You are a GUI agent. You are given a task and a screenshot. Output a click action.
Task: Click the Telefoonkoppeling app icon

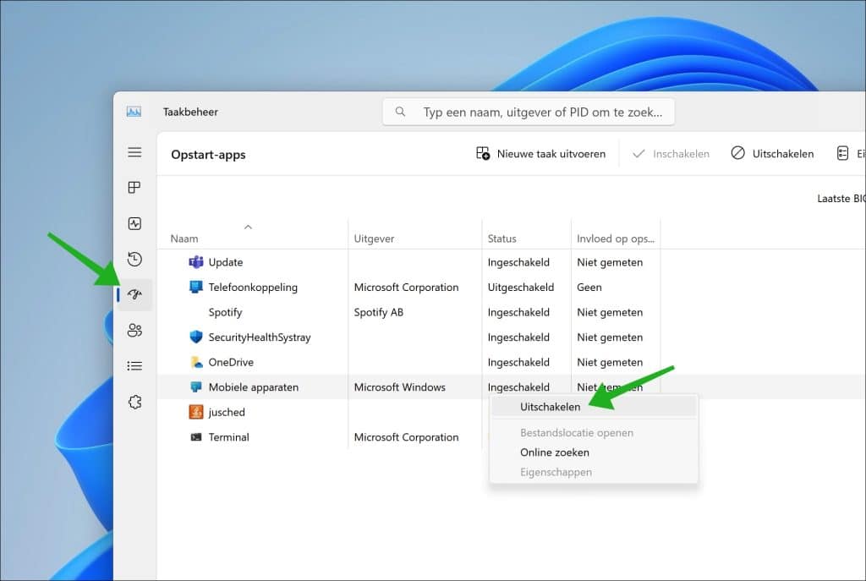pyautogui.click(x=196, y=287)
